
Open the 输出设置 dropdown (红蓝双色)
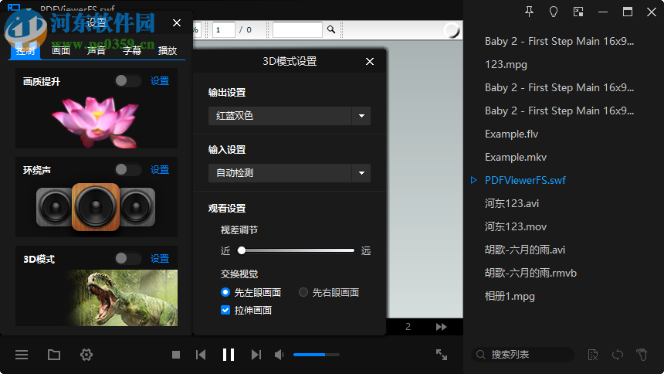tap(290, 116)
